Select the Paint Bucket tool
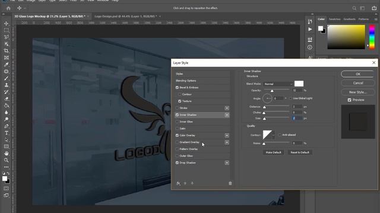This screenshot has width=380, height=213. (x=7, y=105)
